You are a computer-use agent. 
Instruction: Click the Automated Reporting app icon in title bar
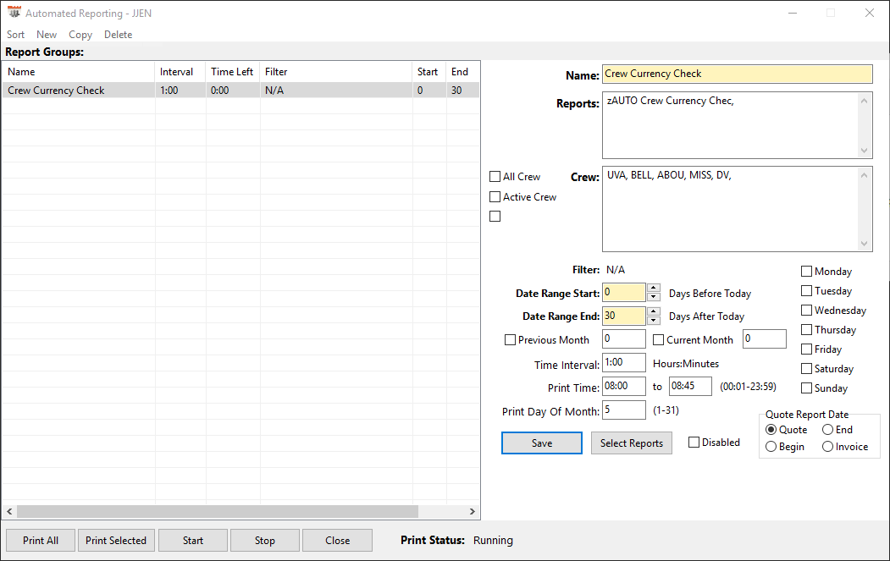[14, 13]
